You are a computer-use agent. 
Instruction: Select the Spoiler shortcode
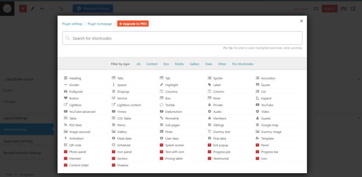(x=215, y=78)
